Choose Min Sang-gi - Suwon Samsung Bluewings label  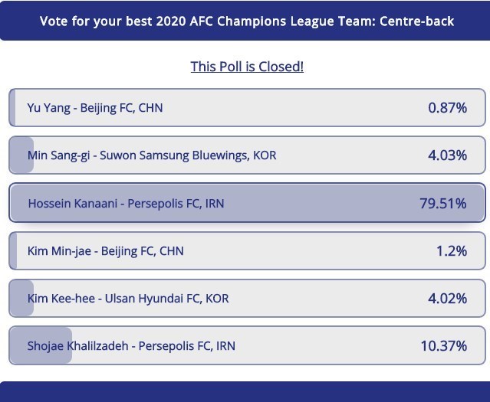[152, 155]
